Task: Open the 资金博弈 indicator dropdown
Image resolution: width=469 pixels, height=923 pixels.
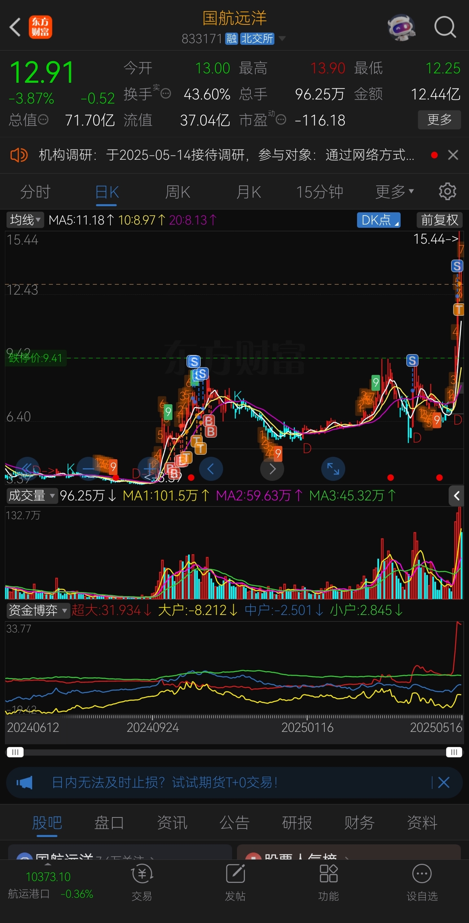Action: click(38, 610)
